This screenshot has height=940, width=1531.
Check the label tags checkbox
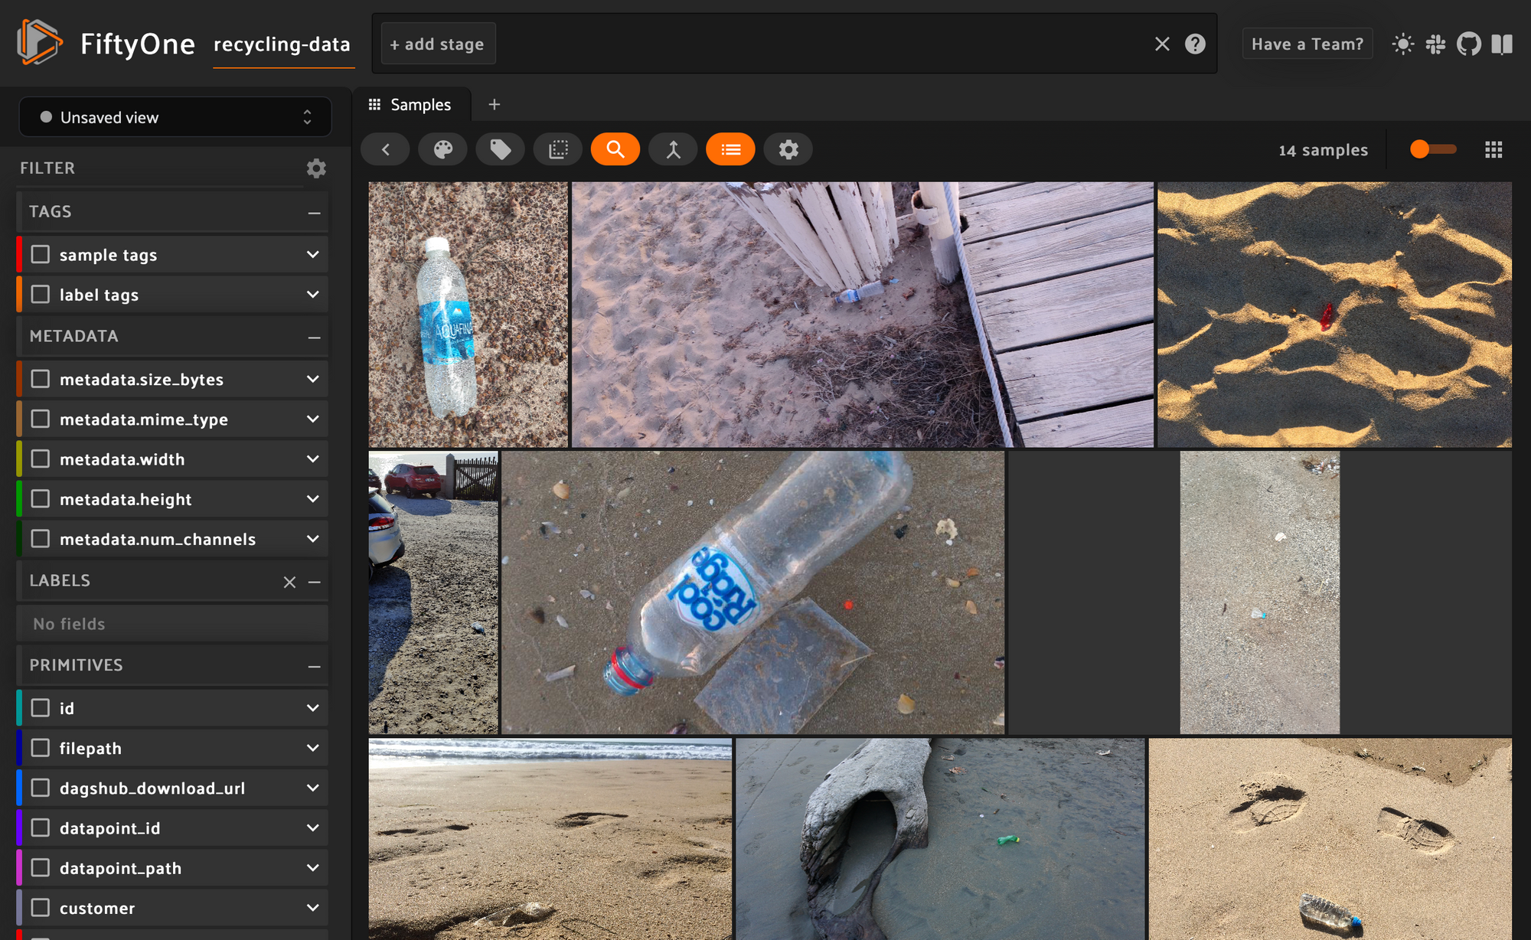tap(41, 294)
